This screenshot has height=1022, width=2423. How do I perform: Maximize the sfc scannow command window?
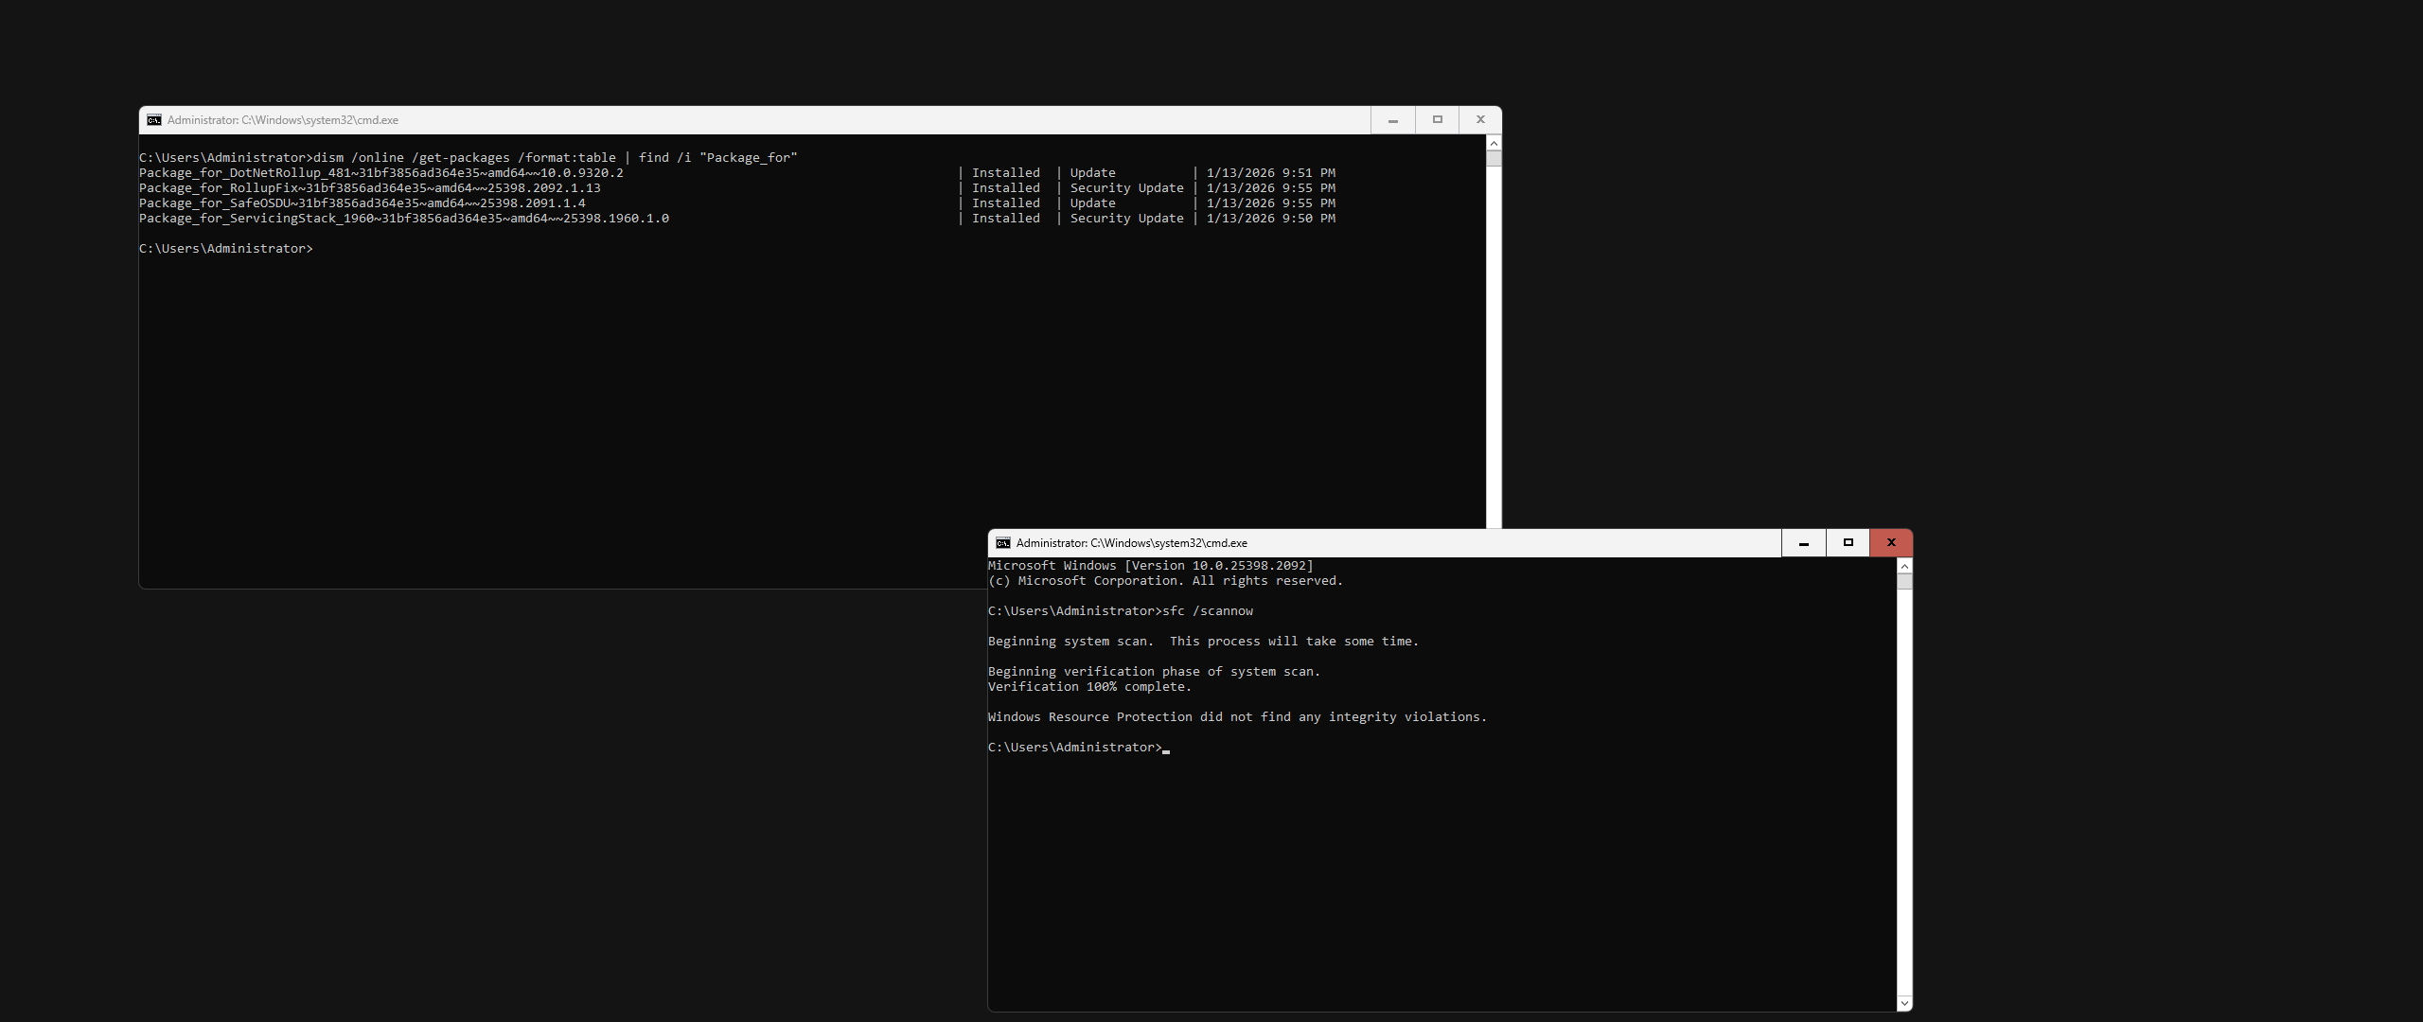pyautogui.click(x=1848, y=543)
